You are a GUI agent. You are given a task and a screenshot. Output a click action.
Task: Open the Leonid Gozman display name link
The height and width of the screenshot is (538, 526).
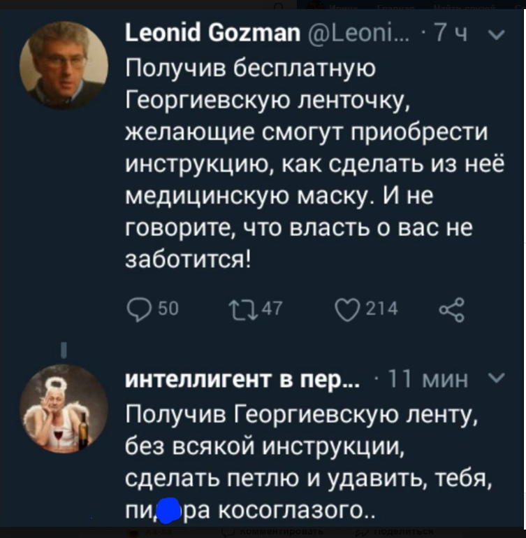click(x=212, y=34)
